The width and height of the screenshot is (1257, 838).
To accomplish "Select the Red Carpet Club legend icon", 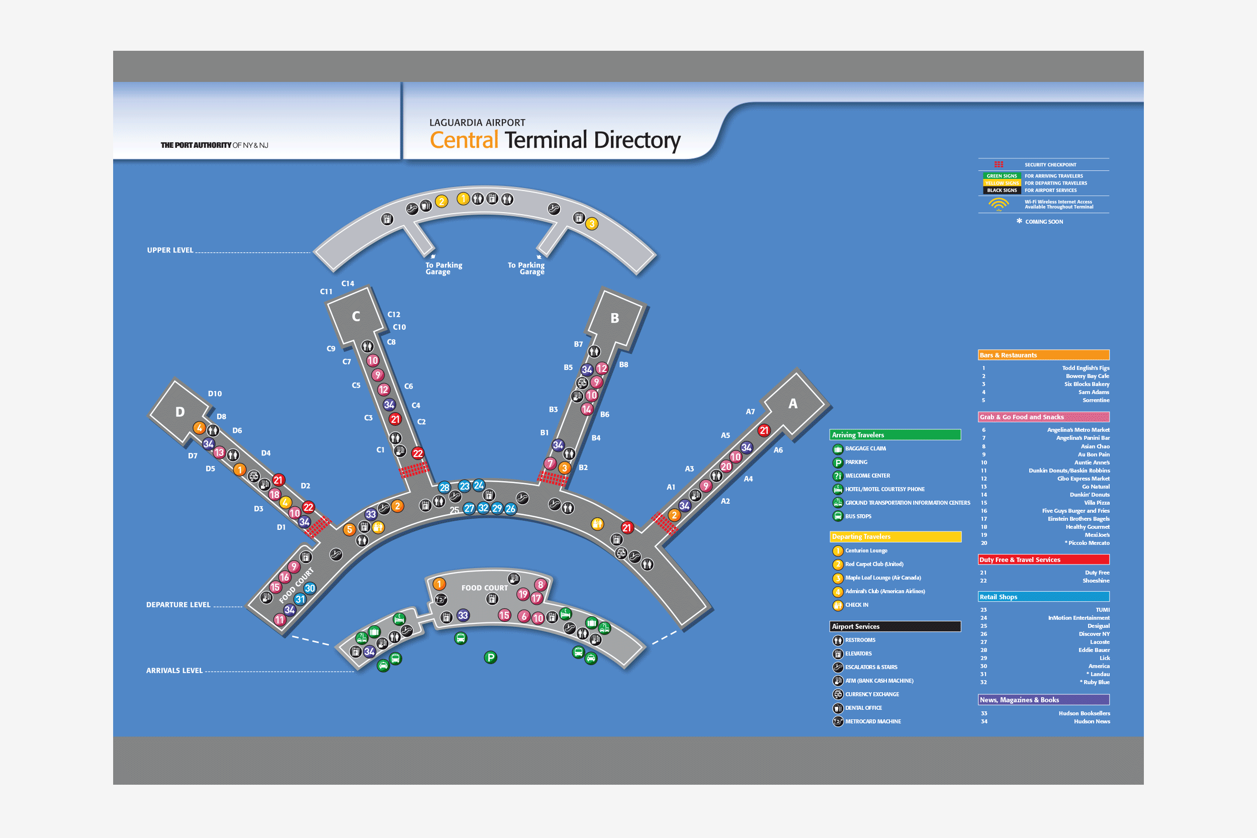I will click(838, 565).
